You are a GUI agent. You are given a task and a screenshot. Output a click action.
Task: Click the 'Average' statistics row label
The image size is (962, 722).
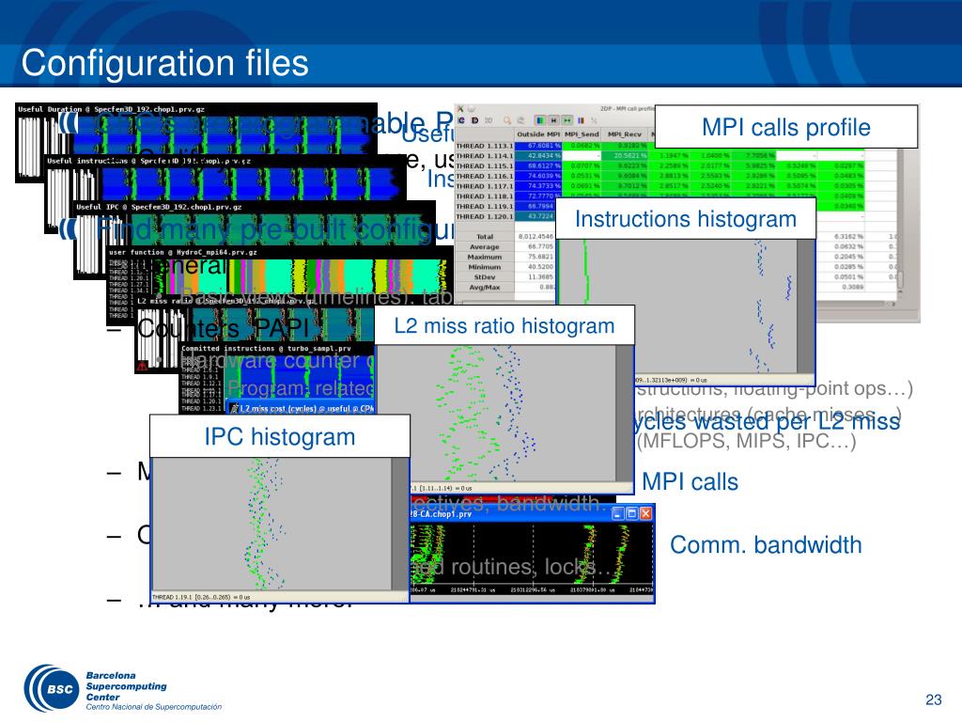tap(485, 247)
